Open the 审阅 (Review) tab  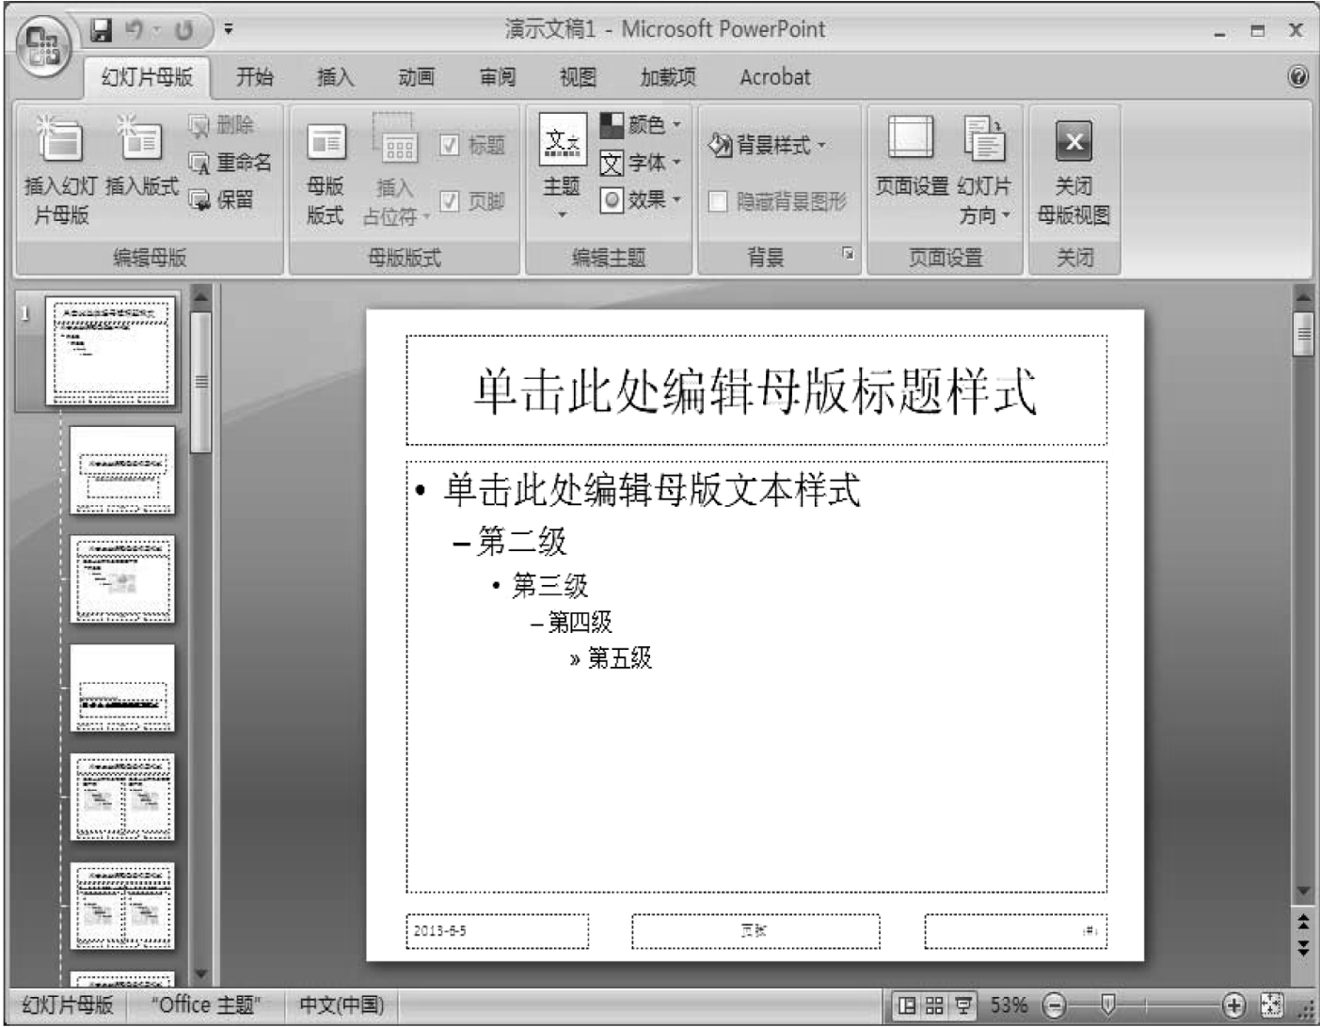coord(498,77)
